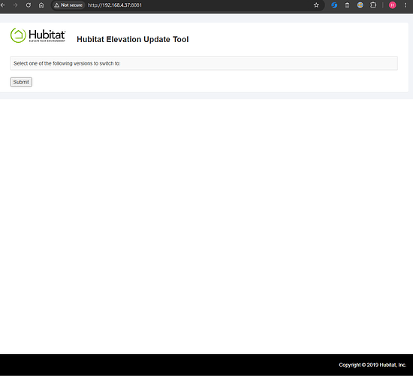The height and width of the screenshot is (376, 413).
Task: Click the Elevate Your Environment tagline
Action: click(x=47, y=41)
